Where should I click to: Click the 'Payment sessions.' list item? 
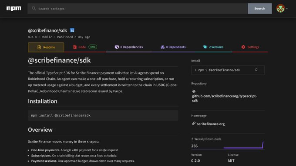click(83, 161)
